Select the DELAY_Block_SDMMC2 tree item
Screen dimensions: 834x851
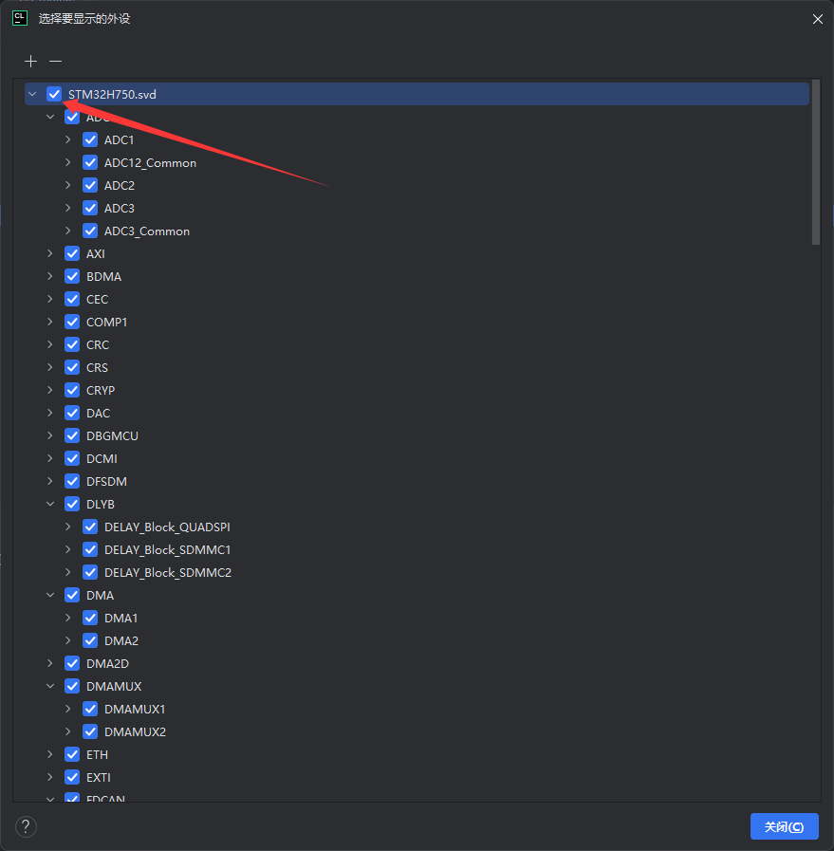point(168,573)
